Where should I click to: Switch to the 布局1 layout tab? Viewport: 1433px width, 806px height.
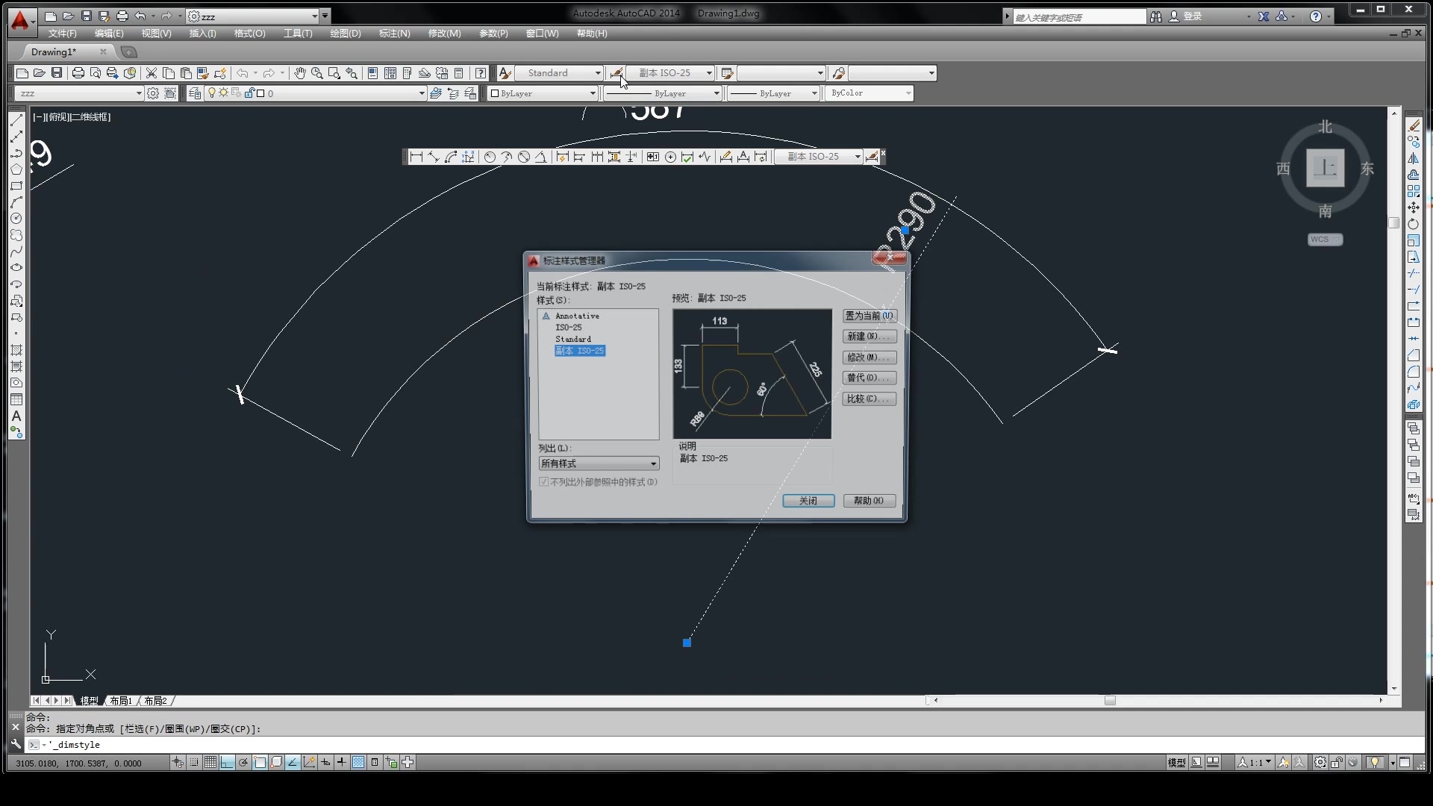120,701
